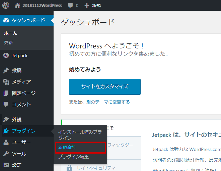
Task: Open the 固定ページ menu
Action: [x=27, y=93]
